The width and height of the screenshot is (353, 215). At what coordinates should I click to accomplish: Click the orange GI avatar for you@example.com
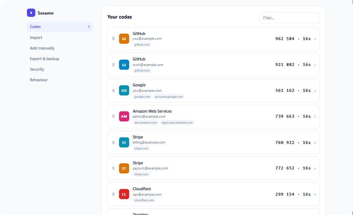click(124, 39)
